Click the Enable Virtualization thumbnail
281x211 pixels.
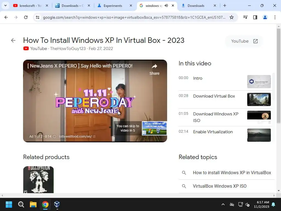259,135
